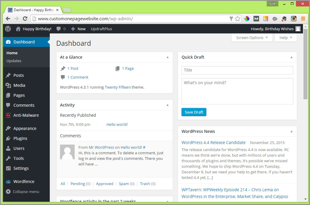Click the plus New content icon
This screenshot has width=310, height=205.
[73, 29]
